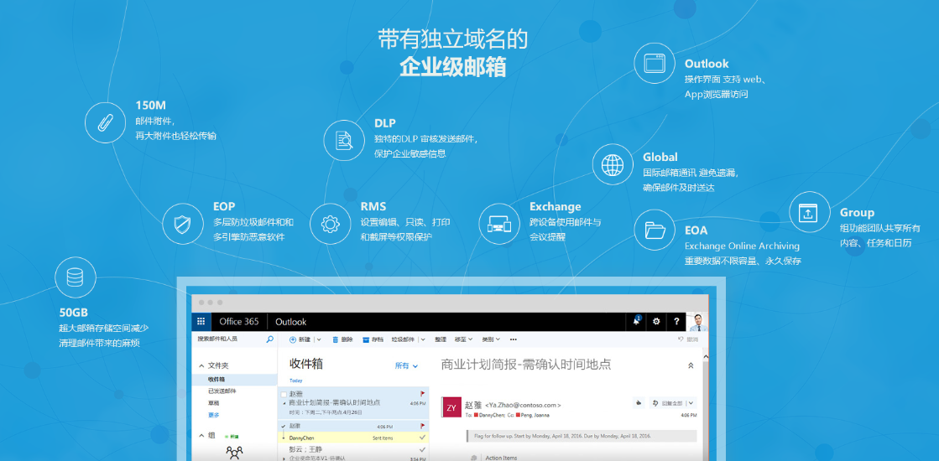Screen dimensions: 939x461
Task: Click the 企业级邮箱 heading text
Action: point(453,67)
